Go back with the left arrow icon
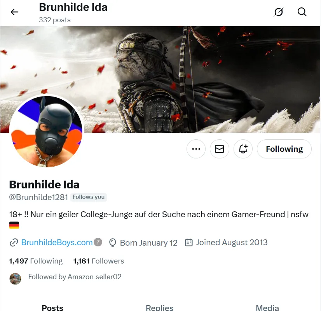The image size is (321, 311). tap(14, 12)
